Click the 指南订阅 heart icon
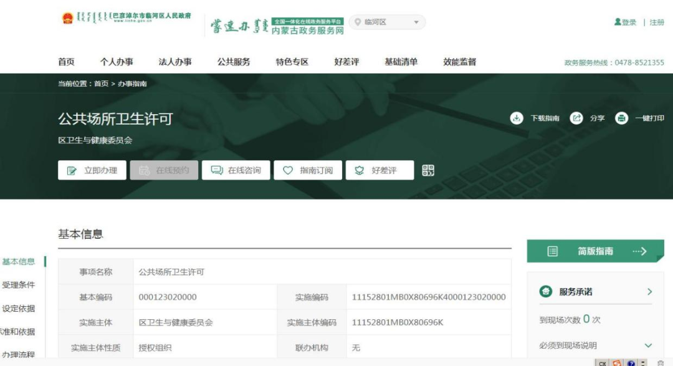This screenshot has height=366, width=673. (288, 170)
